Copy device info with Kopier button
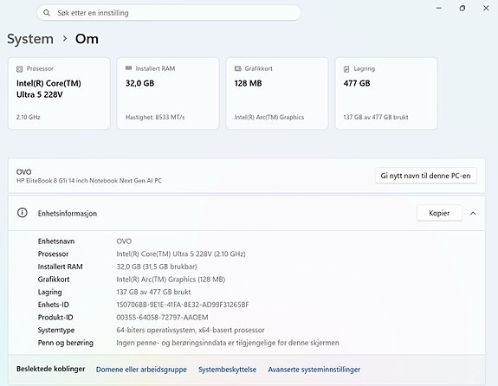 click(x=439, y=213)
